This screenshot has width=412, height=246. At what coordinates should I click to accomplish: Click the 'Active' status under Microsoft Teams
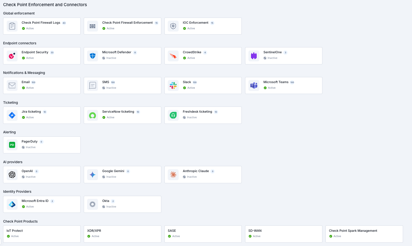[270, 88]
